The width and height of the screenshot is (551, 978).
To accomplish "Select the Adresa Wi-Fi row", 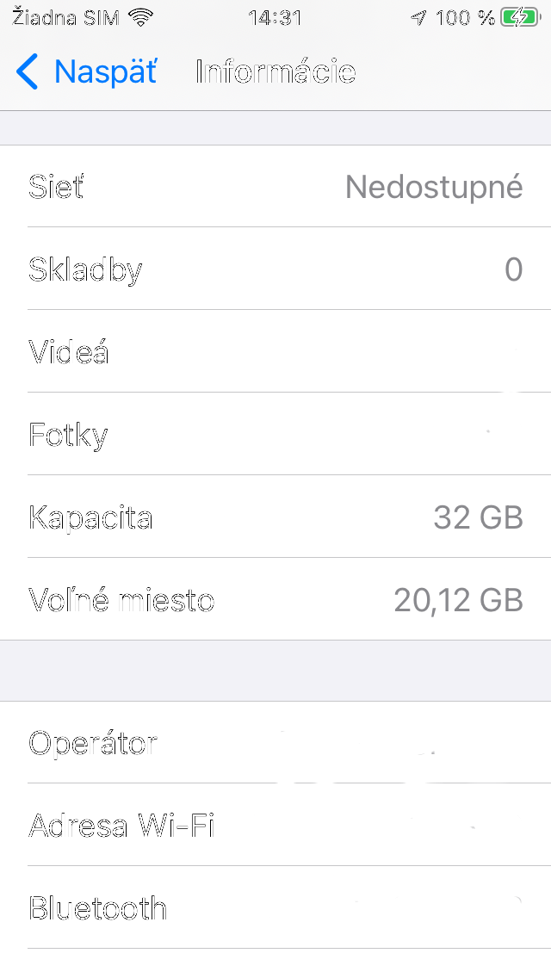I will coord(275,826).
